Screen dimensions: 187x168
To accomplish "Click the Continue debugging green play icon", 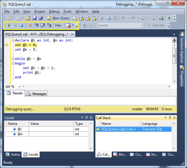I will [9, 25].
